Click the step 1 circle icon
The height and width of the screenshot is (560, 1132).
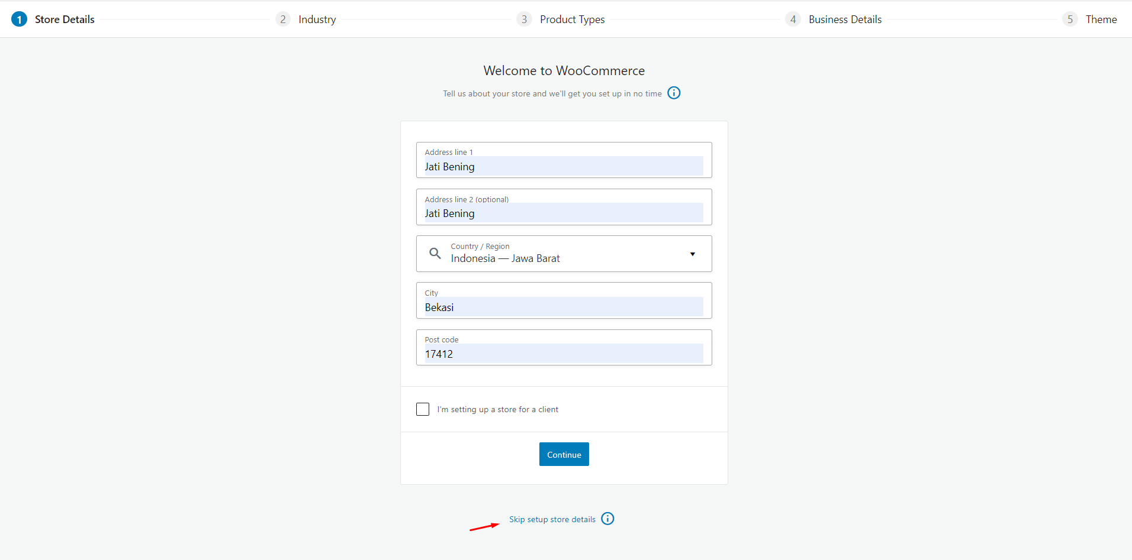[19, 20]
